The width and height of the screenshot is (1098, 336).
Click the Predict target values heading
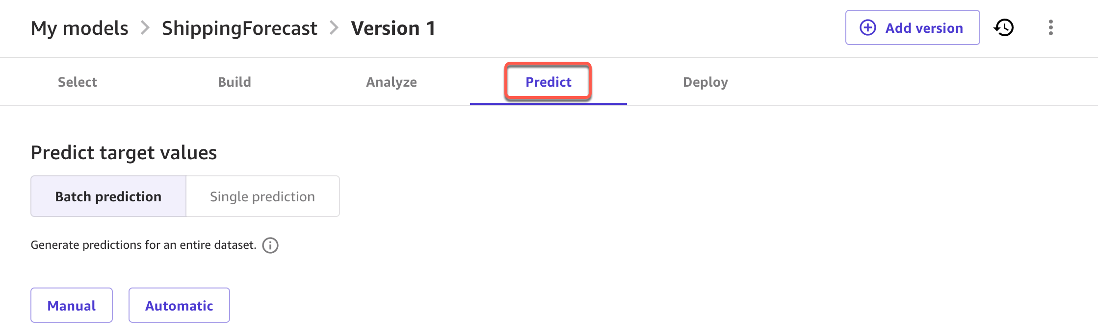[124, 153]
